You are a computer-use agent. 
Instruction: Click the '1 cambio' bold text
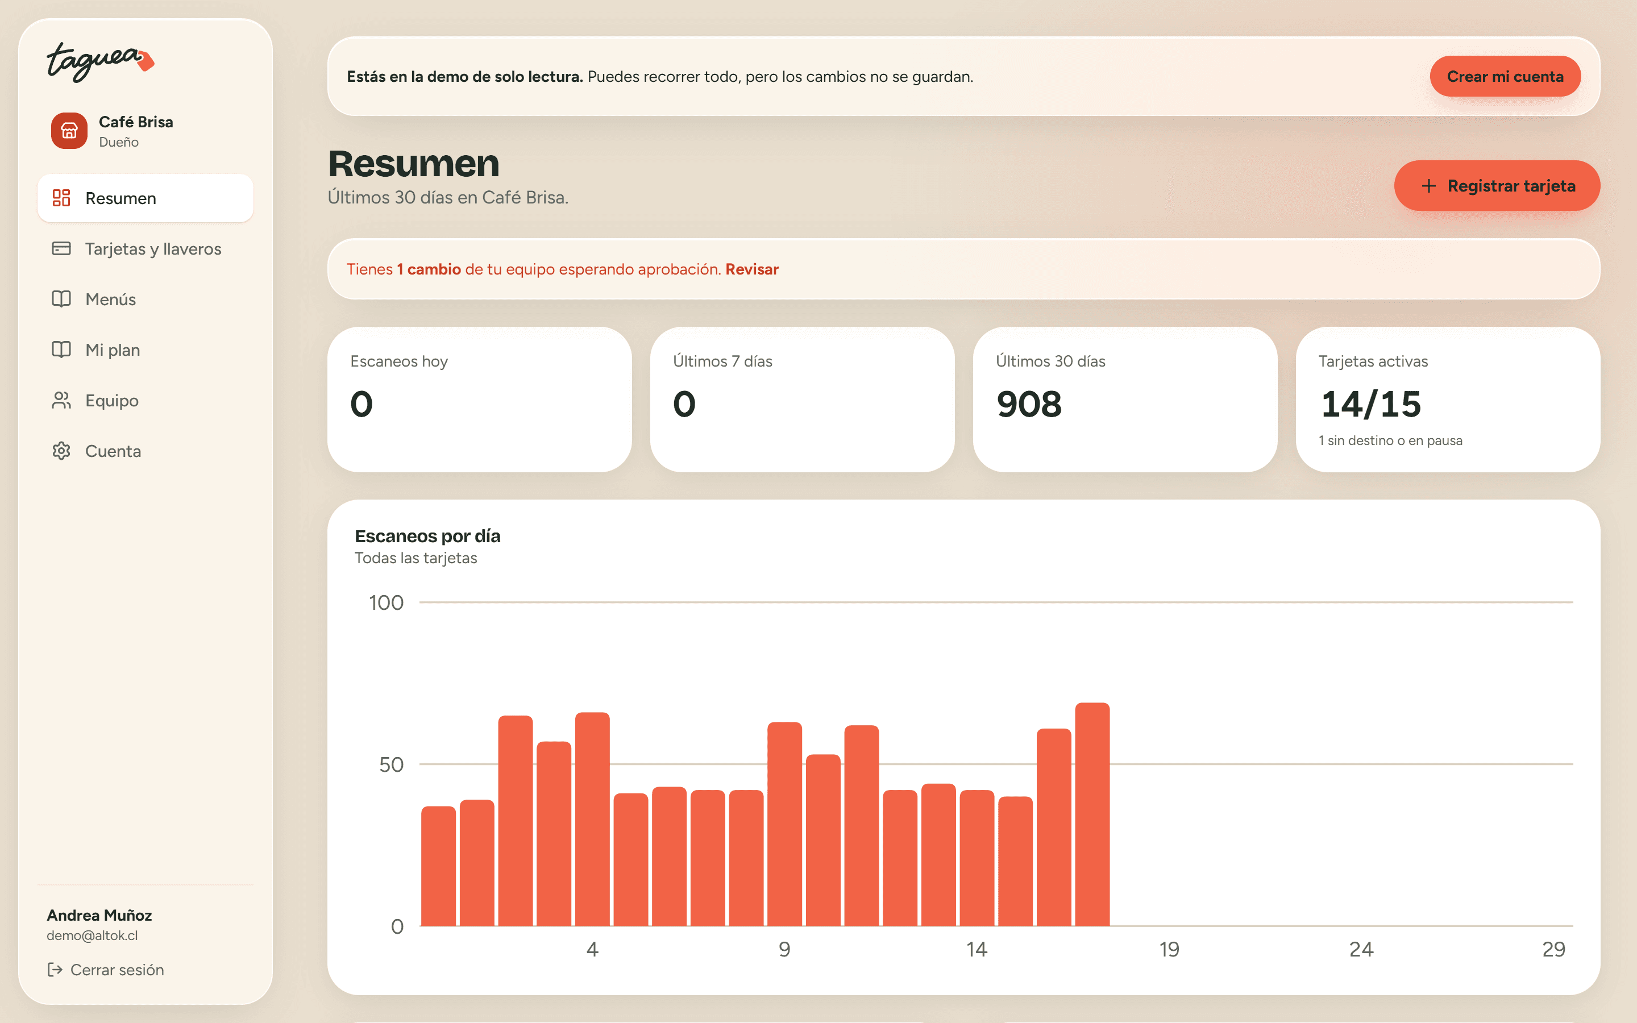click(x=429, y=269)
